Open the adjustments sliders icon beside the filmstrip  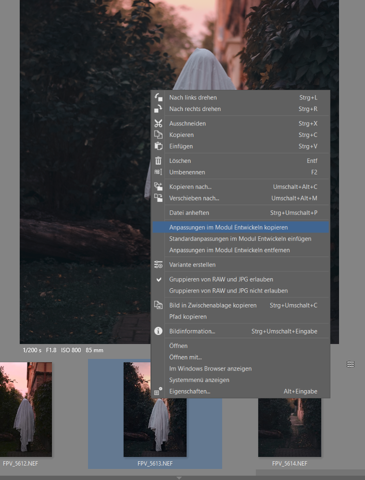351,365
